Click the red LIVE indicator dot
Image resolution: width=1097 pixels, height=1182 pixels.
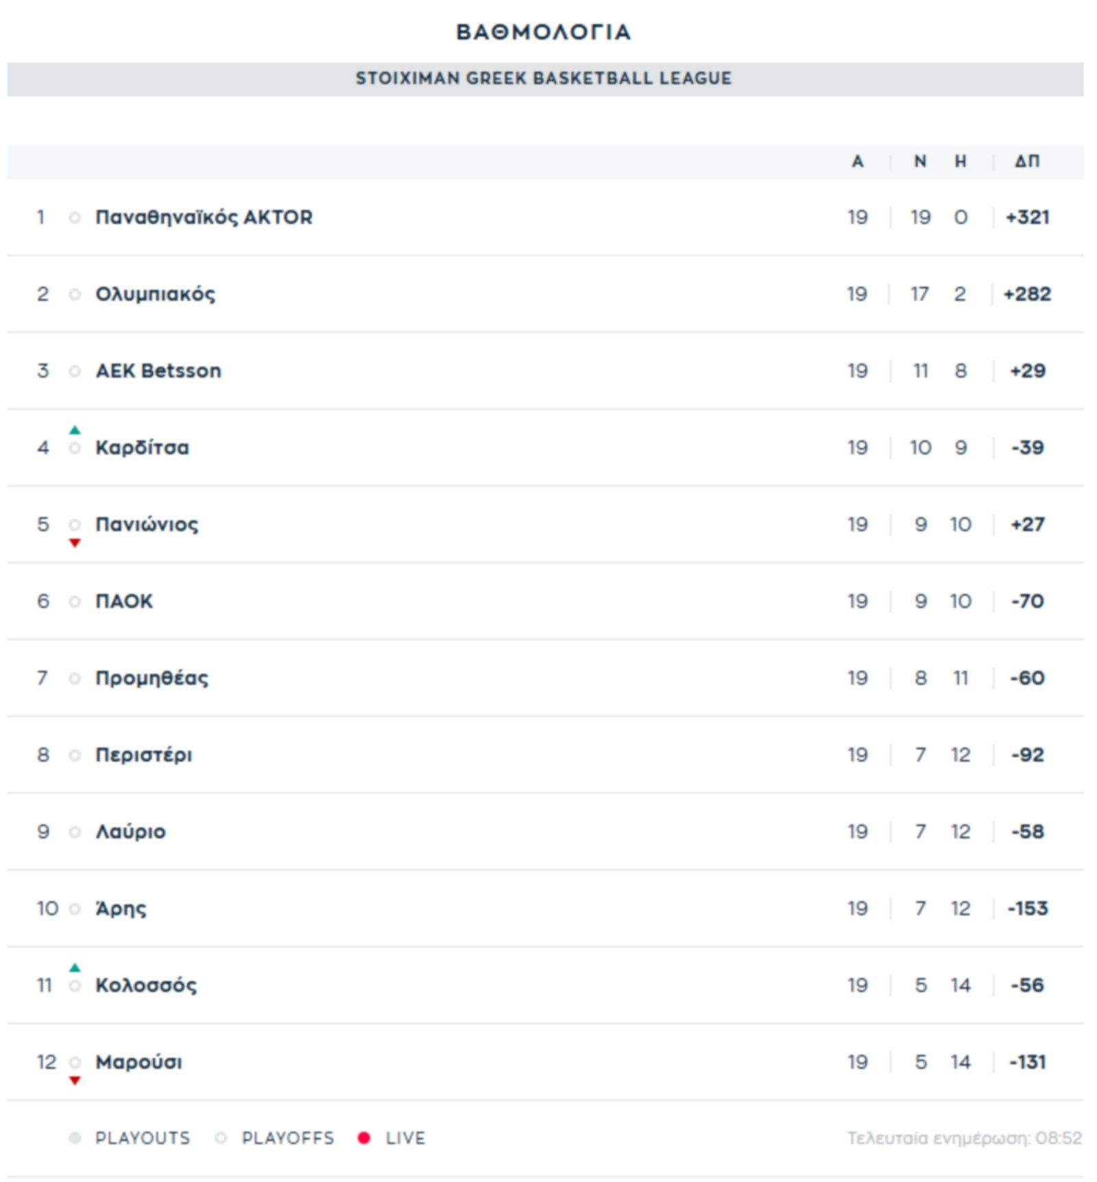[x=364, y=1138]
